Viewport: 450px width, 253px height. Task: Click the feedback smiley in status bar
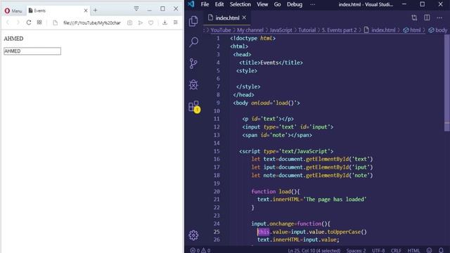point(429,250)
